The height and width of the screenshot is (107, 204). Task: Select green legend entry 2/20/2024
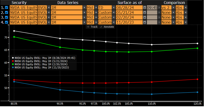(40, 64)
